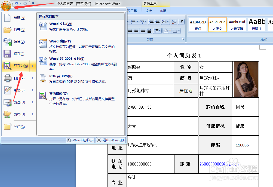Screen dimensions: 273x187
Task: Save copy as Word 文档(W)
Action: [x=81, y=26]
